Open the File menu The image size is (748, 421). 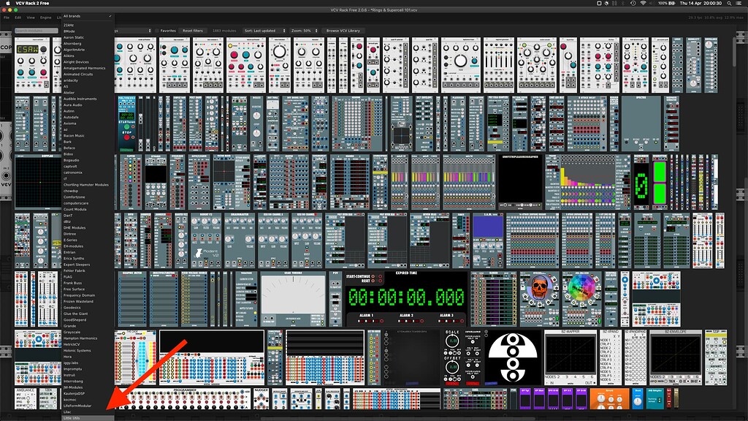[7, 16]
